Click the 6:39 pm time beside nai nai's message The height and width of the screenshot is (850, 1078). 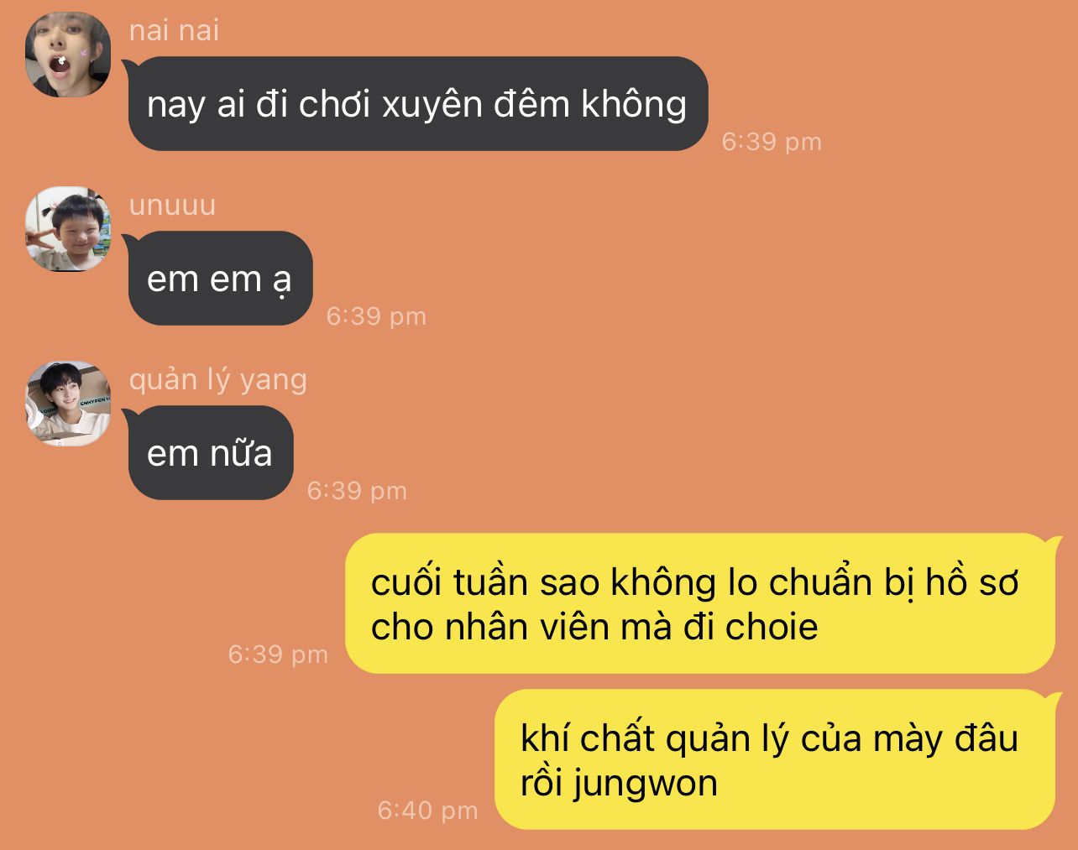tap(772, 142)
